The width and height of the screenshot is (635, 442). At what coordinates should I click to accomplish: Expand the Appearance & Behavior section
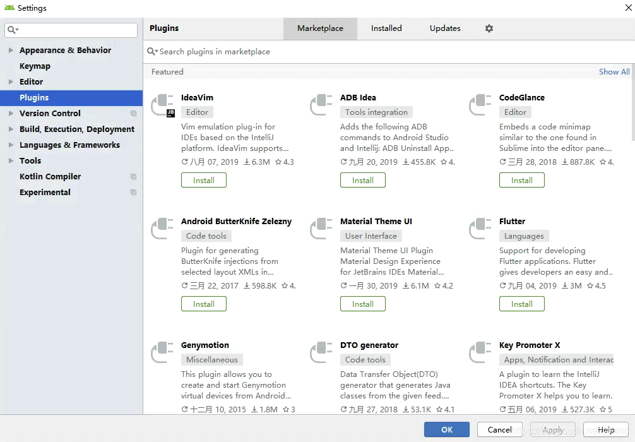pos(11,50)
